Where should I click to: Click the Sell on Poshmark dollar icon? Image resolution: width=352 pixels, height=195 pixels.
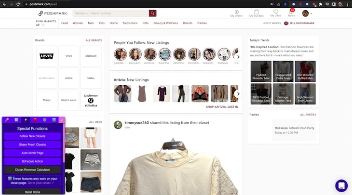pyautogui.click(x=286, y=23)
